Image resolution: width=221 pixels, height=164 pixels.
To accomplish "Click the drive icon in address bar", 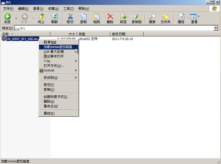I will point(17,28).
